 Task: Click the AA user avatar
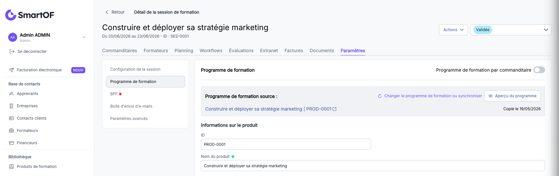12,37
